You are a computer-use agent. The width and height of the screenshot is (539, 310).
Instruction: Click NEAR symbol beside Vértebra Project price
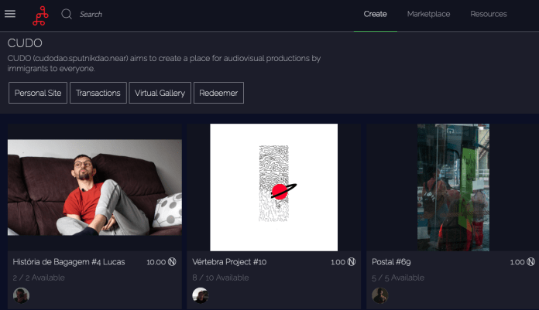[x=351, y=262]
